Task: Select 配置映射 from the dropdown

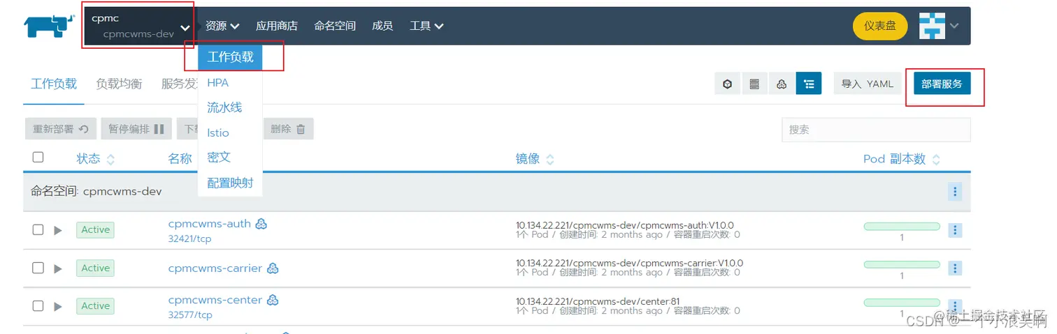Action: coord(230,183)
